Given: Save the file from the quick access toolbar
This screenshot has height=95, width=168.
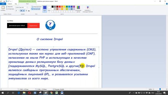Looking at the screenshot, I should pyautogui.click(x=4, y=1).
